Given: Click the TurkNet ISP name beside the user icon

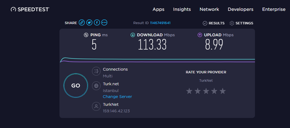Looking at the screenshot, I should click(111, 104).
